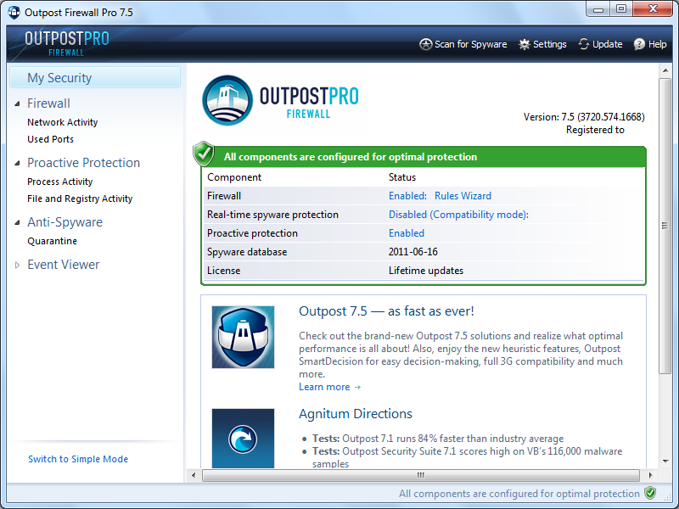Open Settings via the gear icon
Screen dimensions: 679x509
coord(525,44)
